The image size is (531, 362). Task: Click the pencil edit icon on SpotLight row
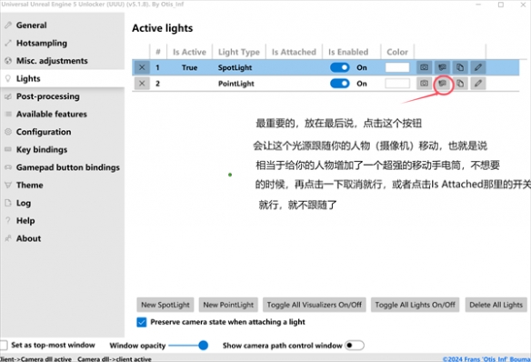[478, 67]
